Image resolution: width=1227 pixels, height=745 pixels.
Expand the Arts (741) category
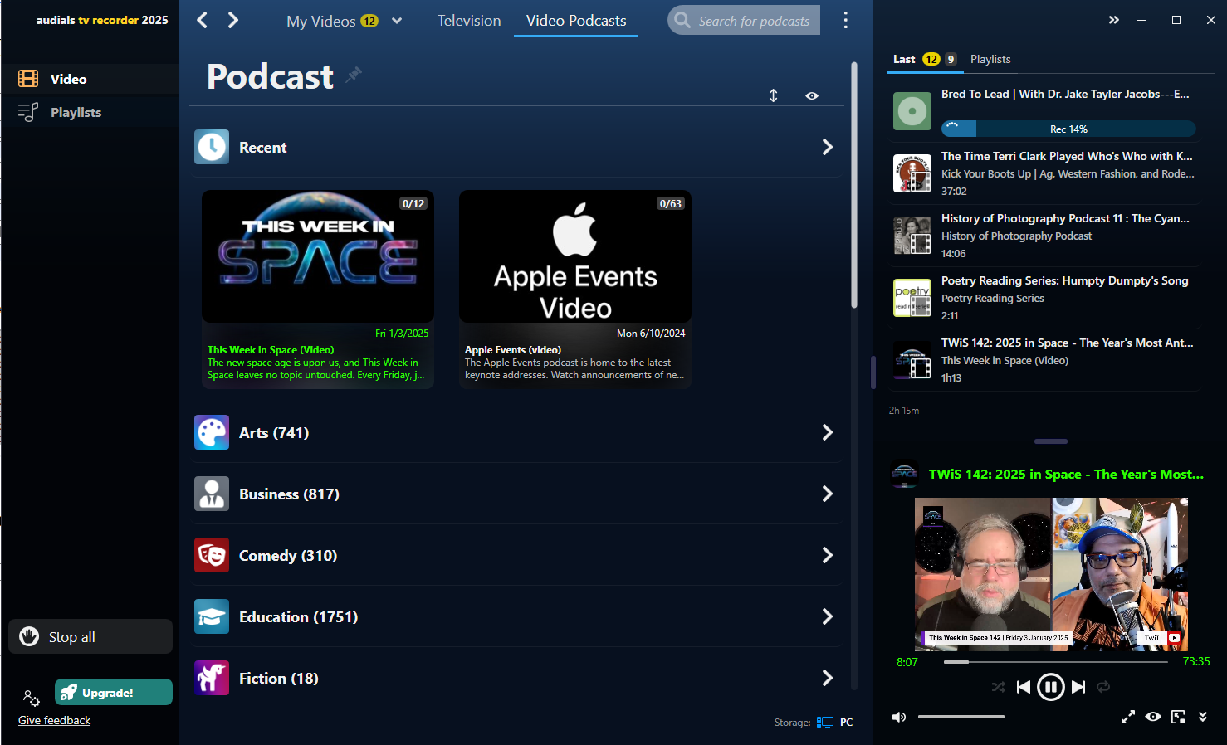tap(827, 432)
